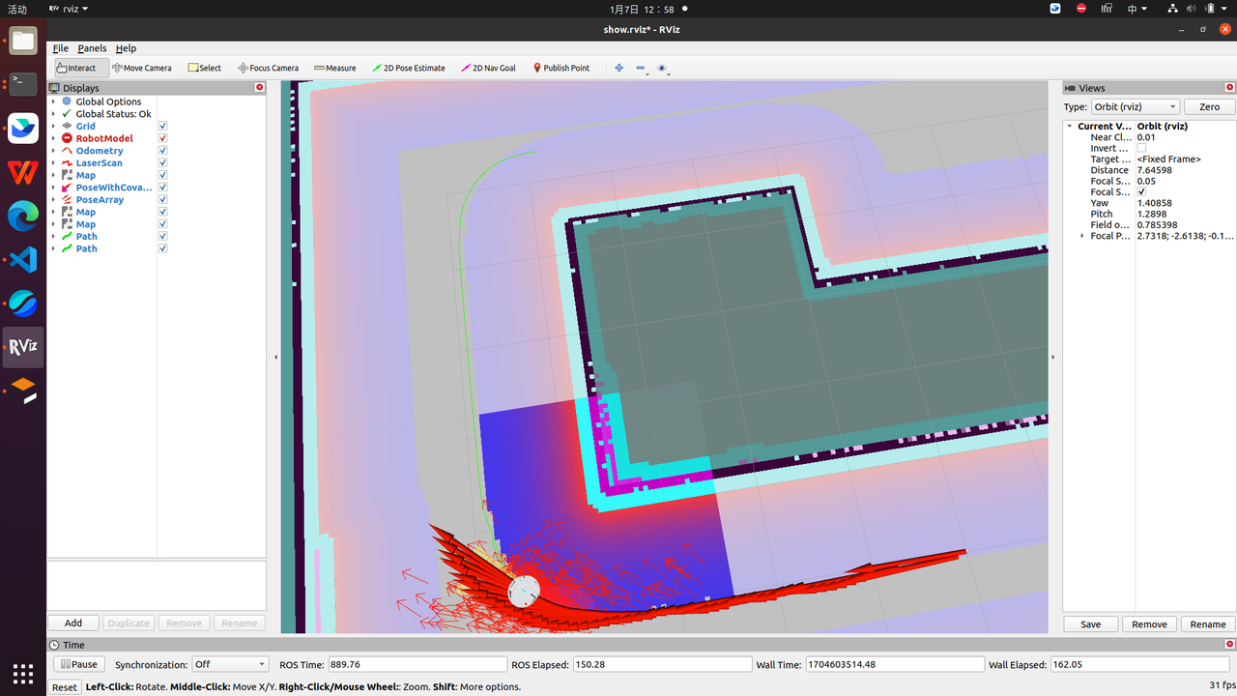Collapse the Current View tree in Views
Viewport: 1237px width, 696px height.
(1070, 126)
